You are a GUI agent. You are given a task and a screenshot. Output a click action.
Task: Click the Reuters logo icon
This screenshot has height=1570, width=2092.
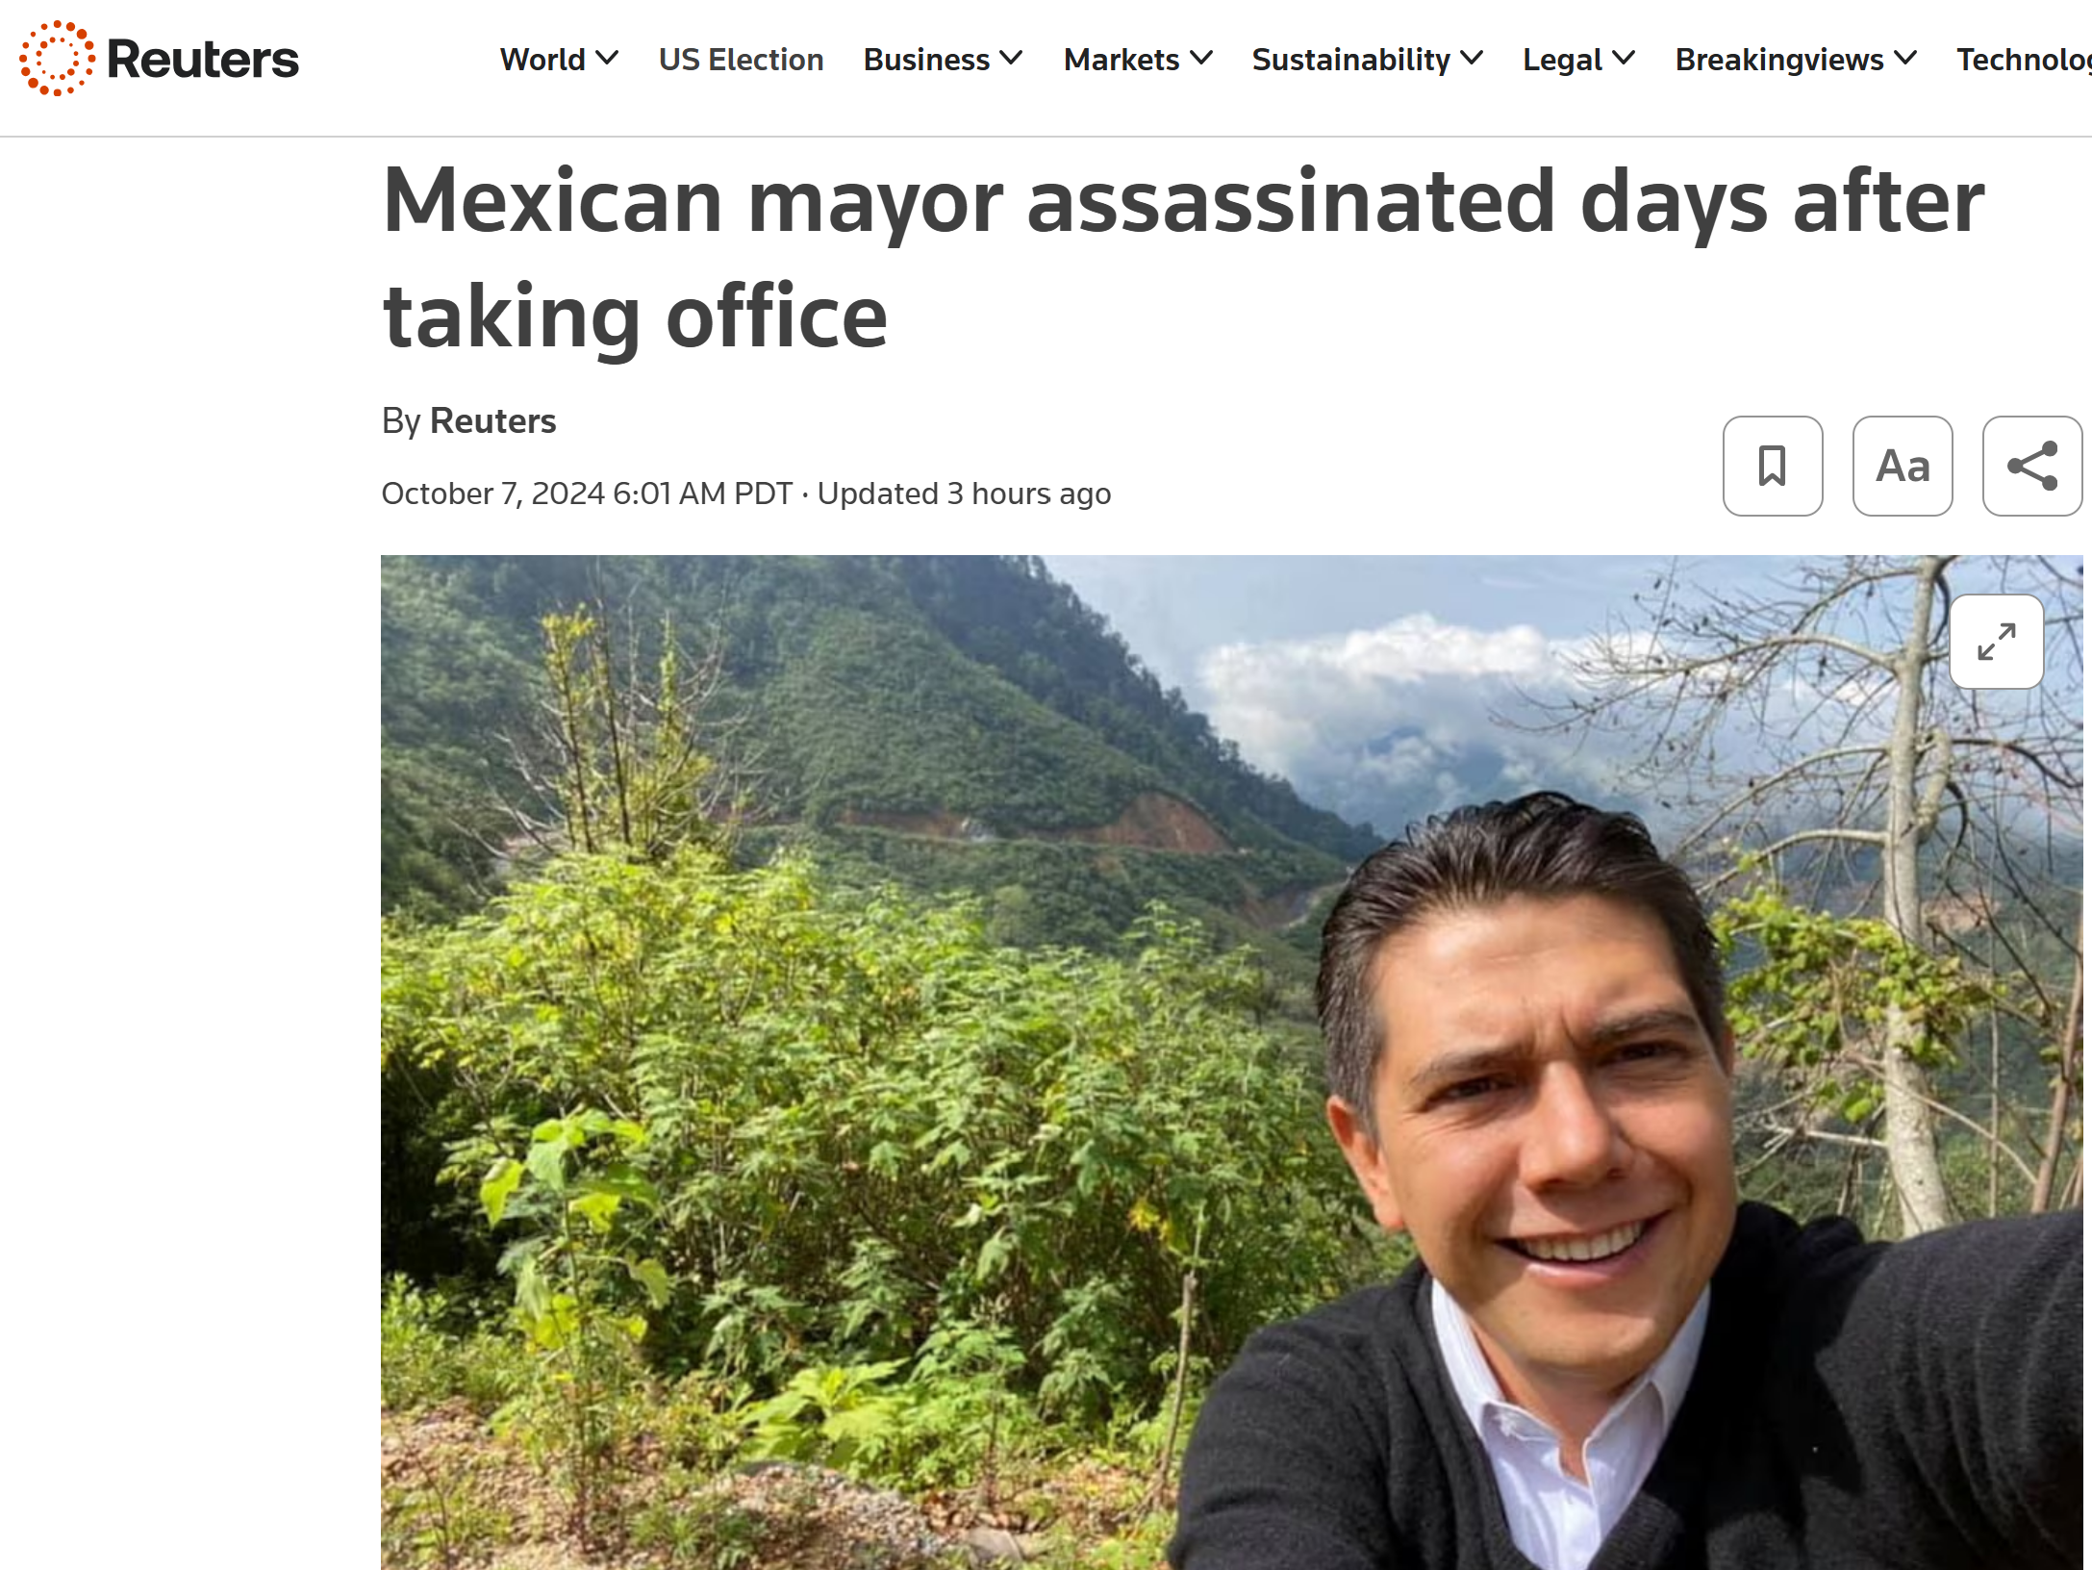click(57, 59)
